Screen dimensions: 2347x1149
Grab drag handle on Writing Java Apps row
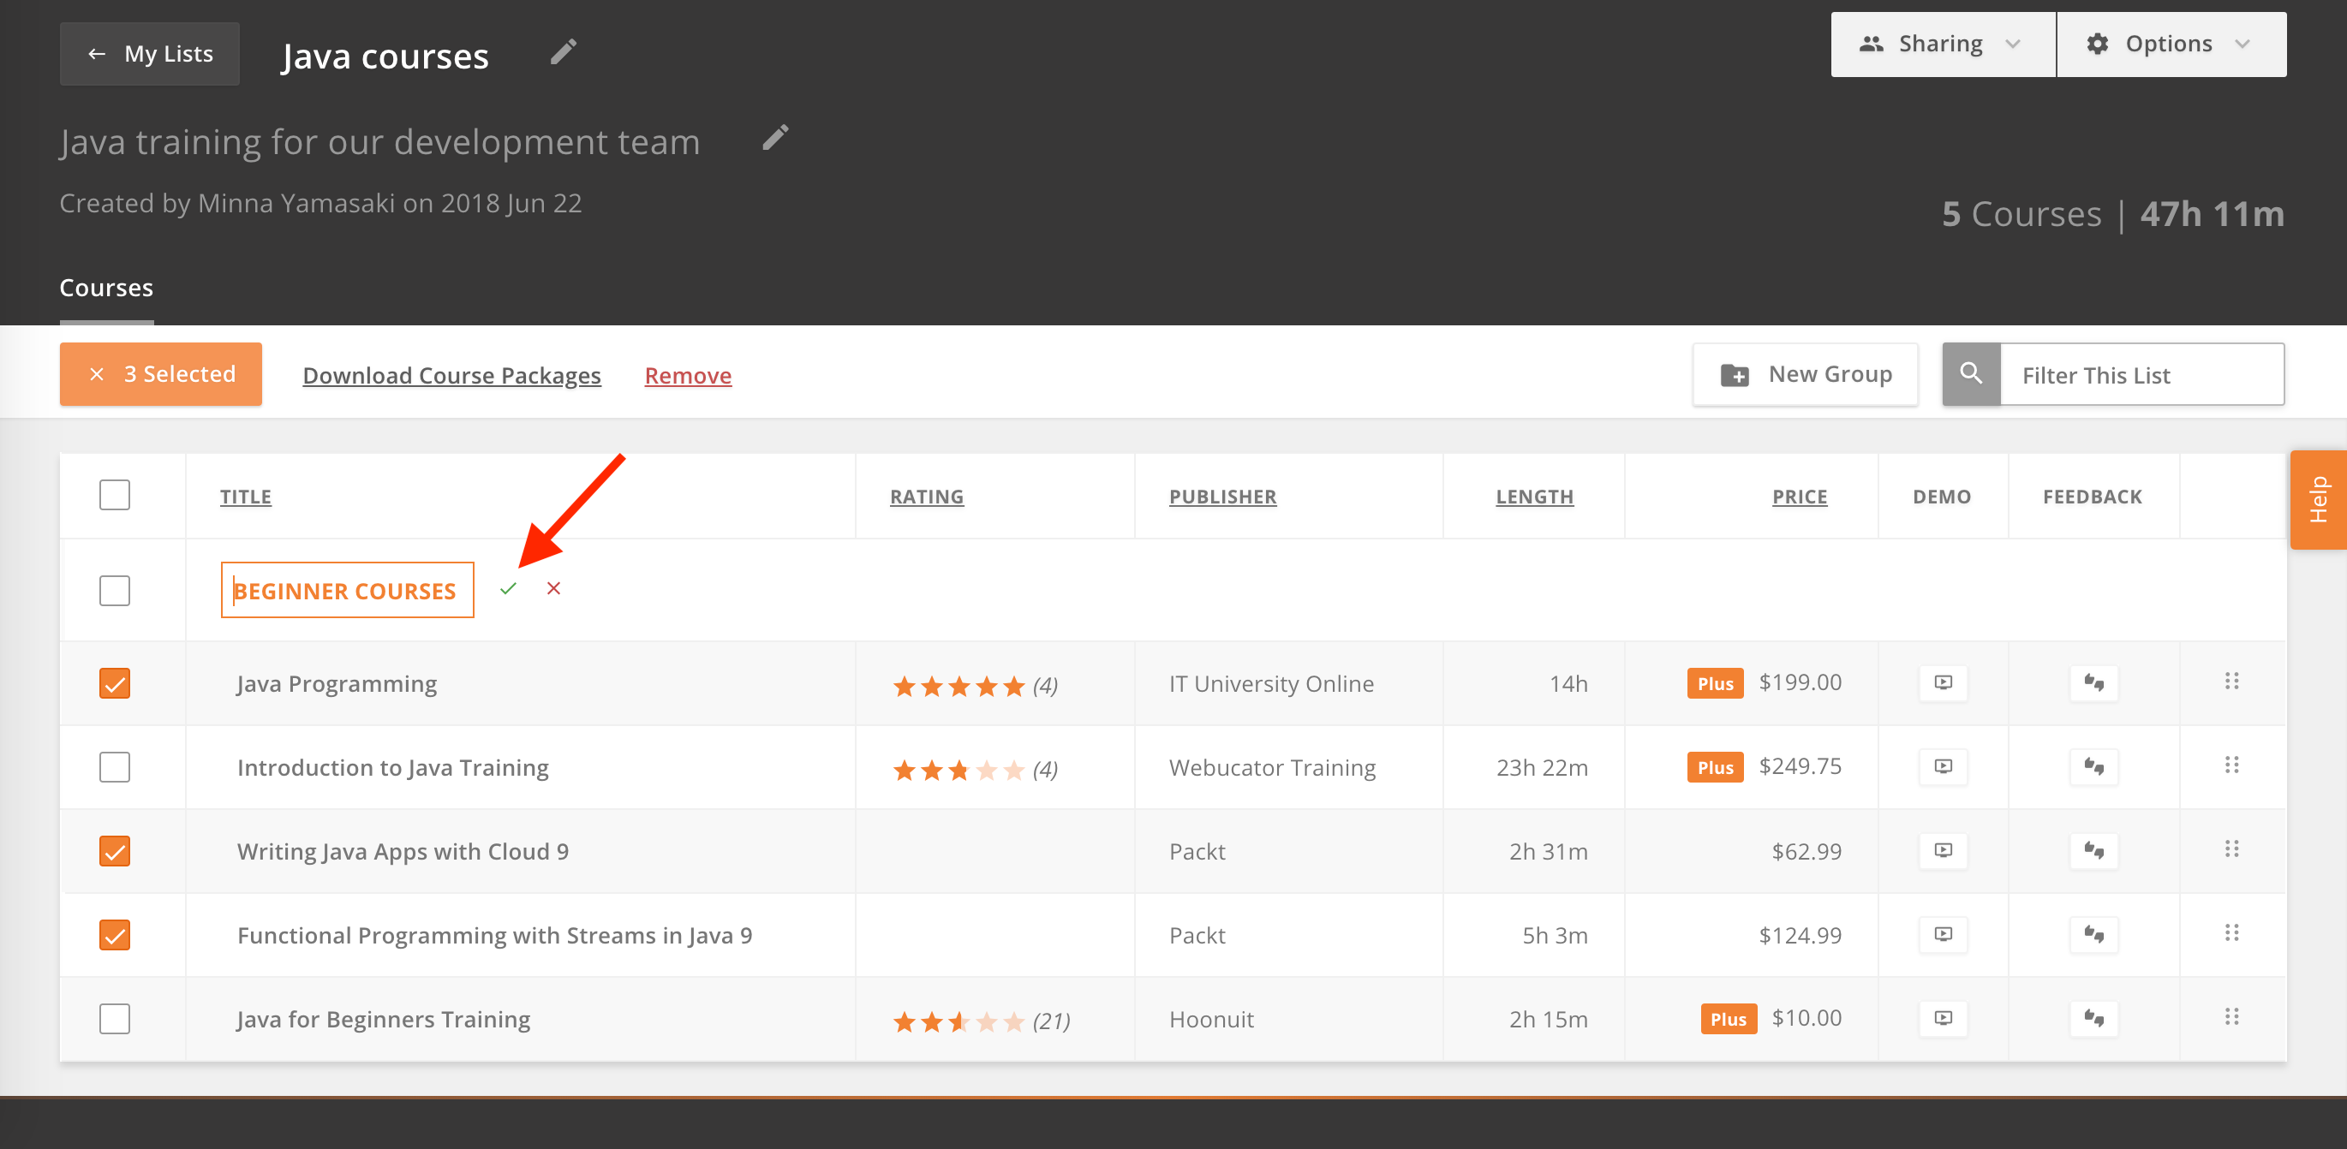[2231, 849]
